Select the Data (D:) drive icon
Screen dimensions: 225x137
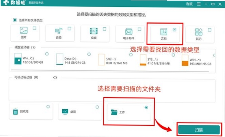(x=60, y=59)
